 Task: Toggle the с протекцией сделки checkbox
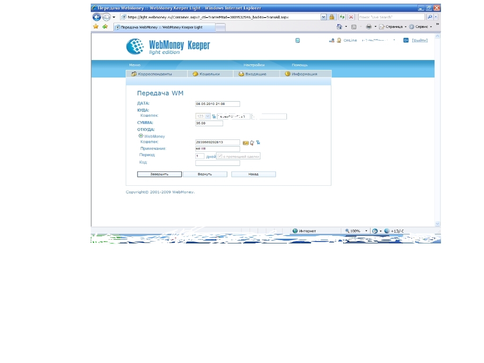point(220,156)
